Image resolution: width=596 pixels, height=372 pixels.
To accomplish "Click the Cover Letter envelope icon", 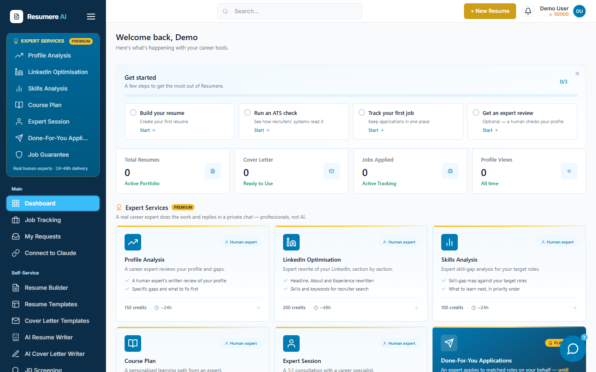I will (x=332, y=171).
